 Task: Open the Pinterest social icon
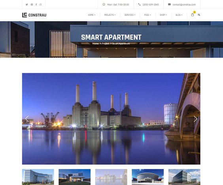pyautogui.click(x=32, y=5)
